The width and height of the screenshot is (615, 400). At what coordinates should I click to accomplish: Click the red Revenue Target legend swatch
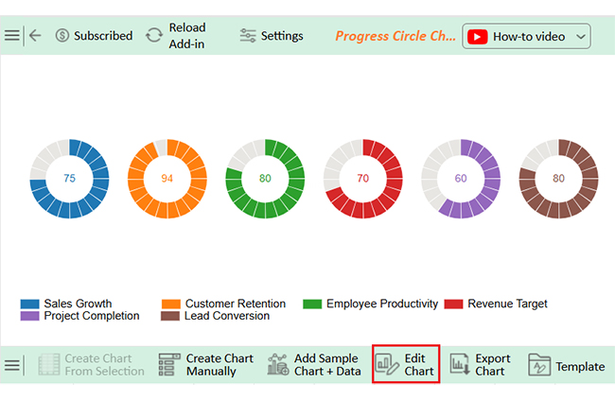454,304
